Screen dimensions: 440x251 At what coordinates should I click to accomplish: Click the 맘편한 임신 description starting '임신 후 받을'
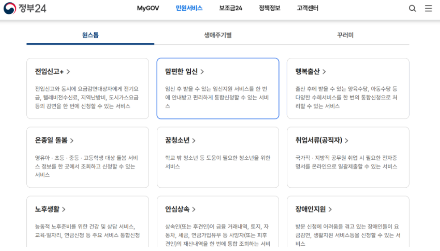click(217, 98)
